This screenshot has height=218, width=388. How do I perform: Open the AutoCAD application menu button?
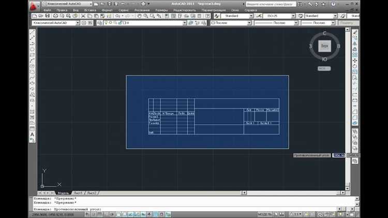click(x=34, y=6)
